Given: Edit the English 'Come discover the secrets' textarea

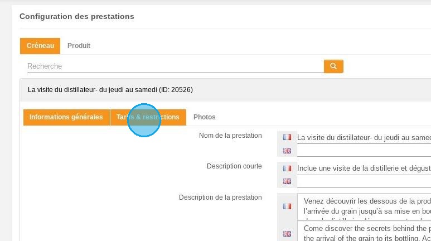Looking at the screenshot, I should [x=364, y=231].
